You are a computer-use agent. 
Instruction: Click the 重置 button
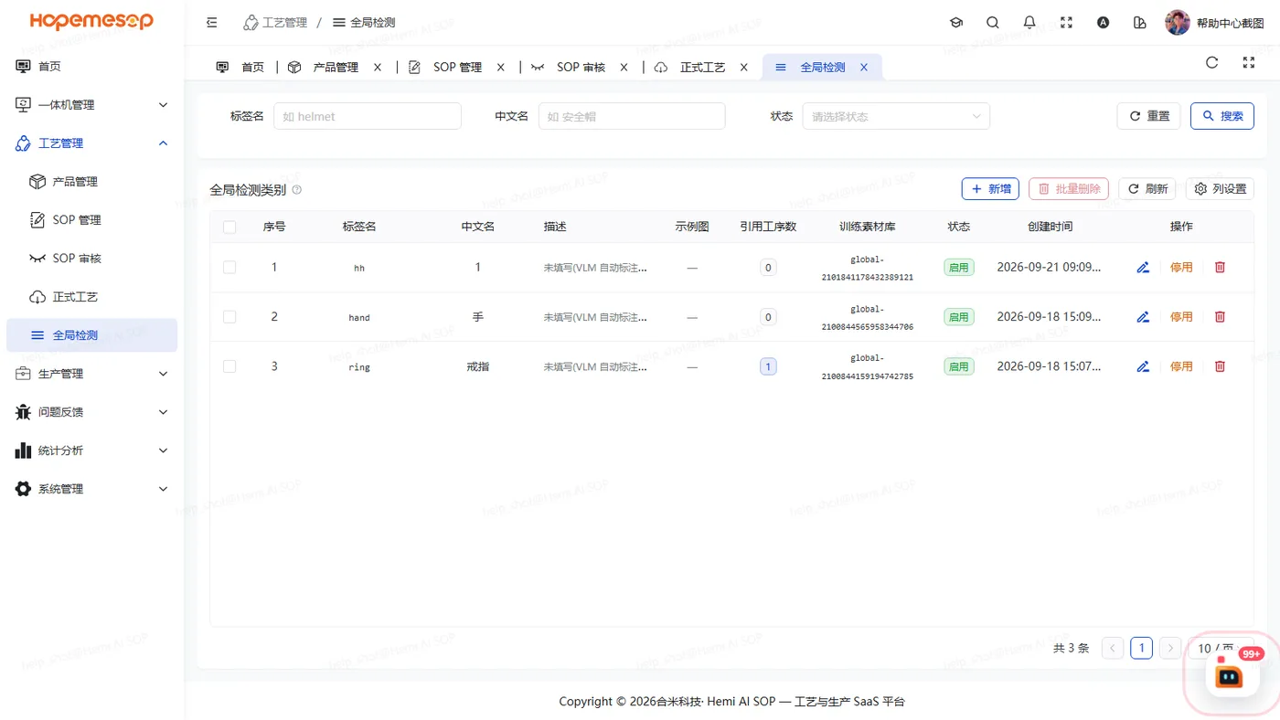click(x=1149, y=116)
